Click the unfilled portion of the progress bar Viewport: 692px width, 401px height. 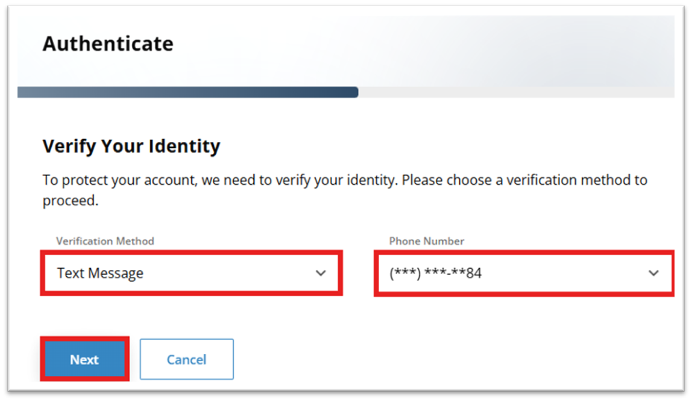click(516, 92)
